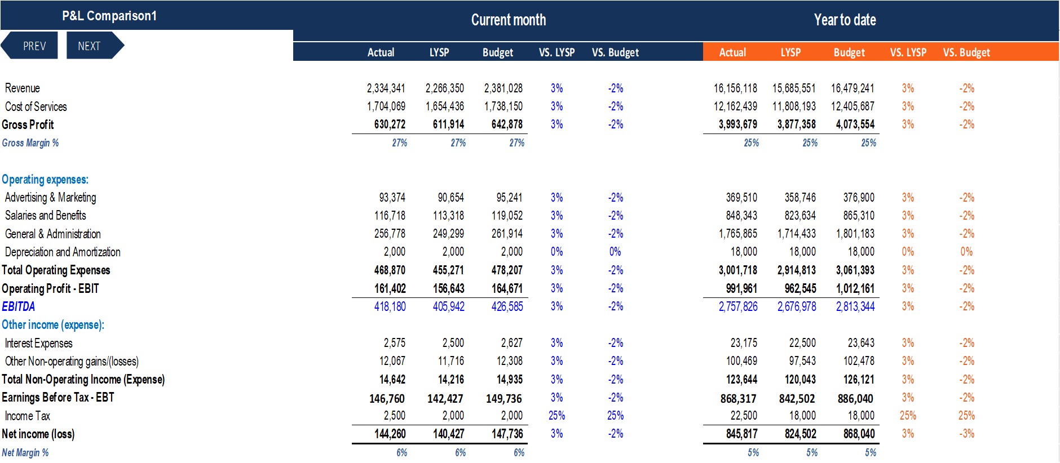
Task: Click Cost of Services actual 1,704,069
Action: point(386,106)
